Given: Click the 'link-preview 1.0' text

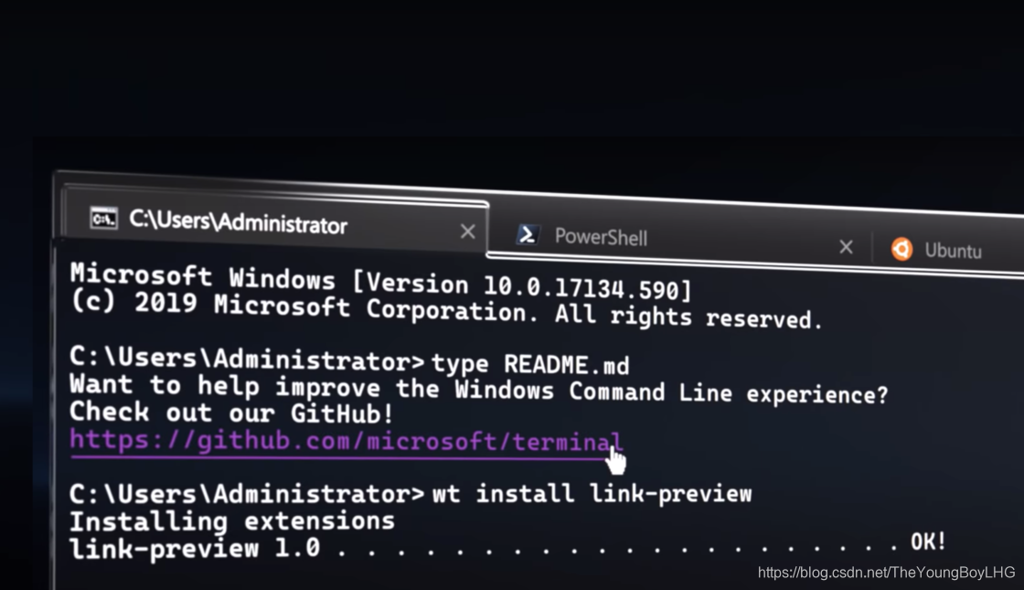Looking at the screenshot, I should pyautogui.click(x=195, y=548).
